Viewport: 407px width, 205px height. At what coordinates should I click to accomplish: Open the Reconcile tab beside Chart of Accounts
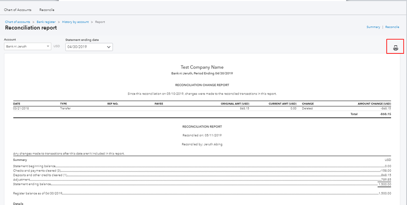coord(47,10)
